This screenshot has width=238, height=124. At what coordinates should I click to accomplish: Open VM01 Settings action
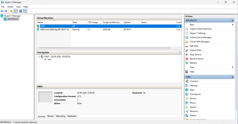point(194,86)
